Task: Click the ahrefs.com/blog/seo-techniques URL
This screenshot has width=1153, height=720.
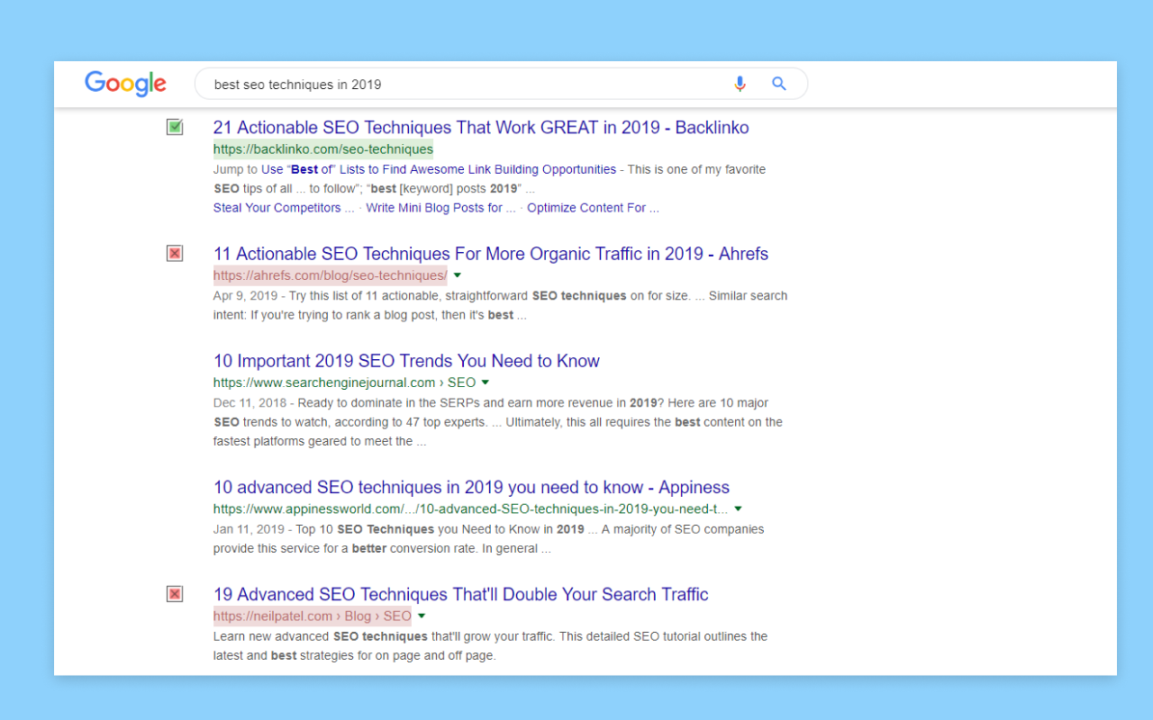Action: click(331, 275)
